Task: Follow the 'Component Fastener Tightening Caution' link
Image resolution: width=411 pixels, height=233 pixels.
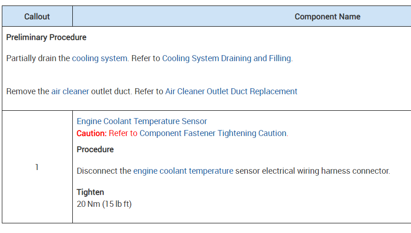Action: [213, 133]
